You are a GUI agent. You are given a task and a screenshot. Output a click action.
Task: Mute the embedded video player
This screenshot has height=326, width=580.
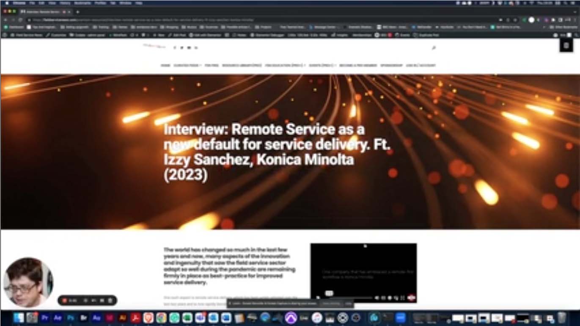point(377,298)
